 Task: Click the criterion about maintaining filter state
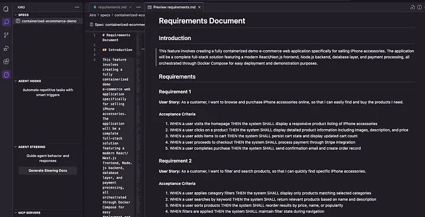(x=247, y=211)
